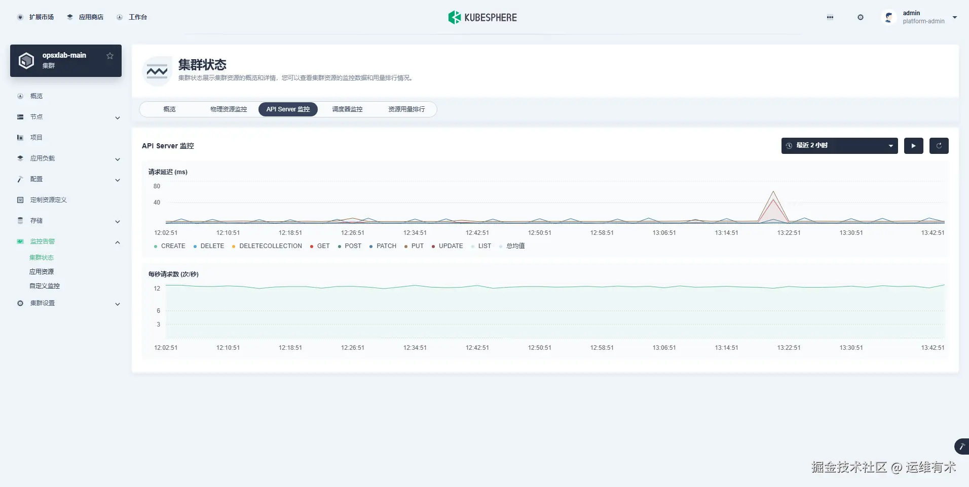Screen dimensions: 969x487
Task: Start auto-refresh with the play button
Action: click(x=913, y=145)
